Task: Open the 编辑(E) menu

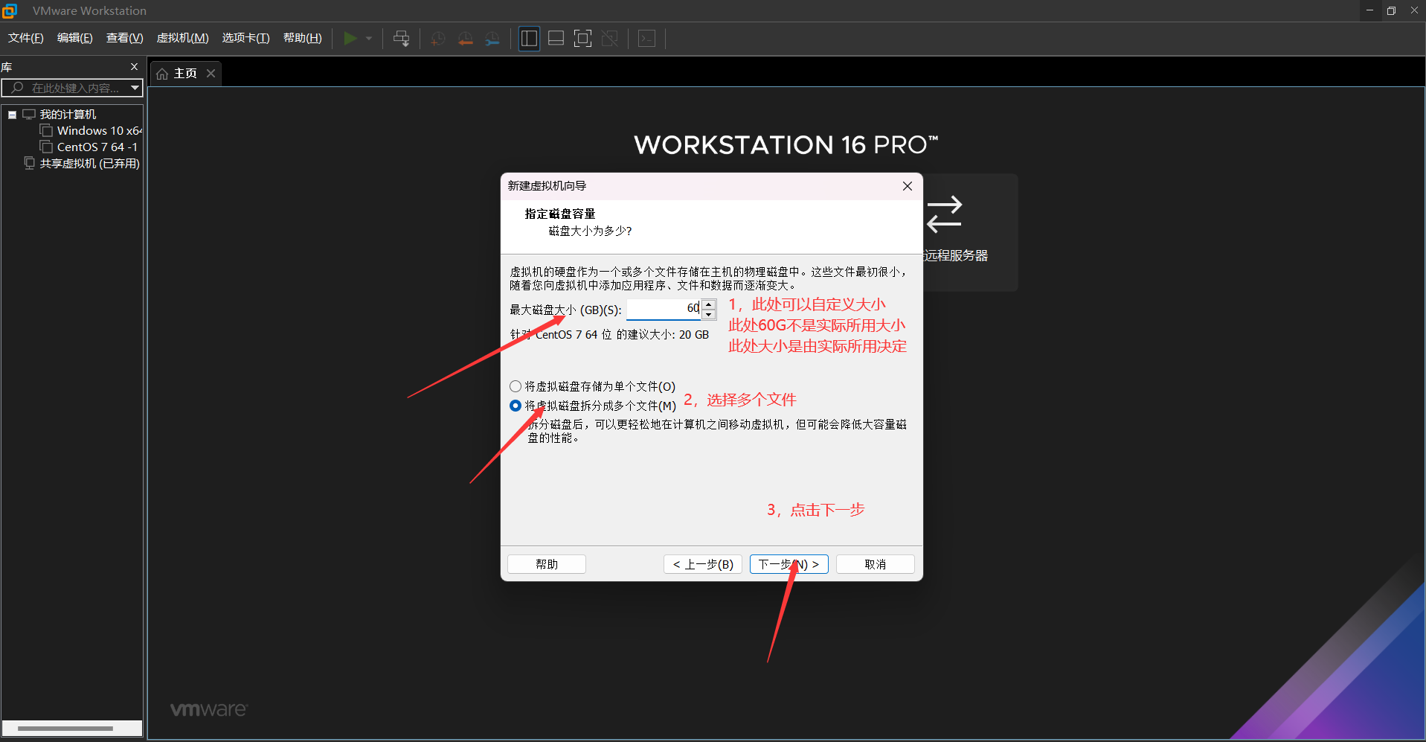Action: [x=75, y=38]
